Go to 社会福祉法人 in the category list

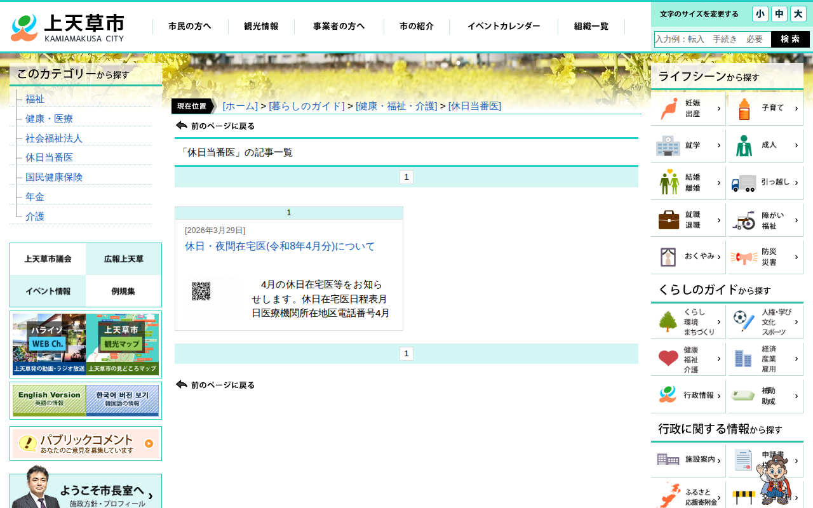click(54, 138)
